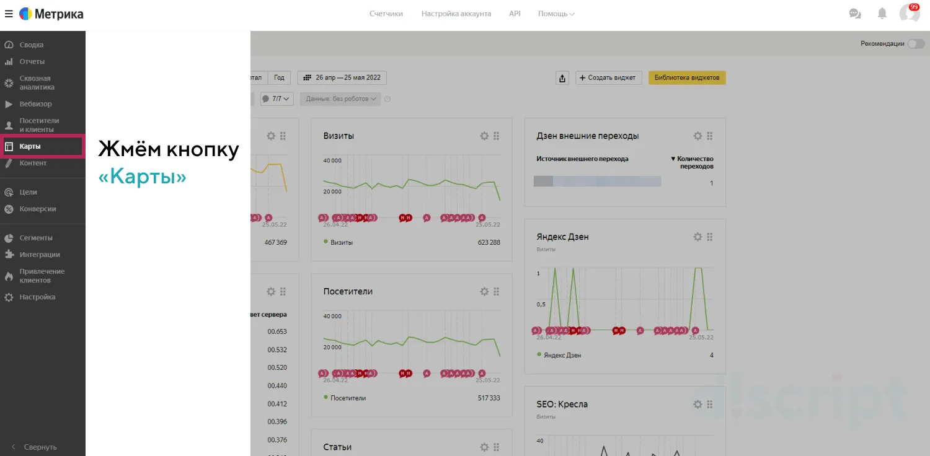Open settings gear of Статьи widget
Image resolution: width=930 pixels, height=456 pixels.
(484, 447)
